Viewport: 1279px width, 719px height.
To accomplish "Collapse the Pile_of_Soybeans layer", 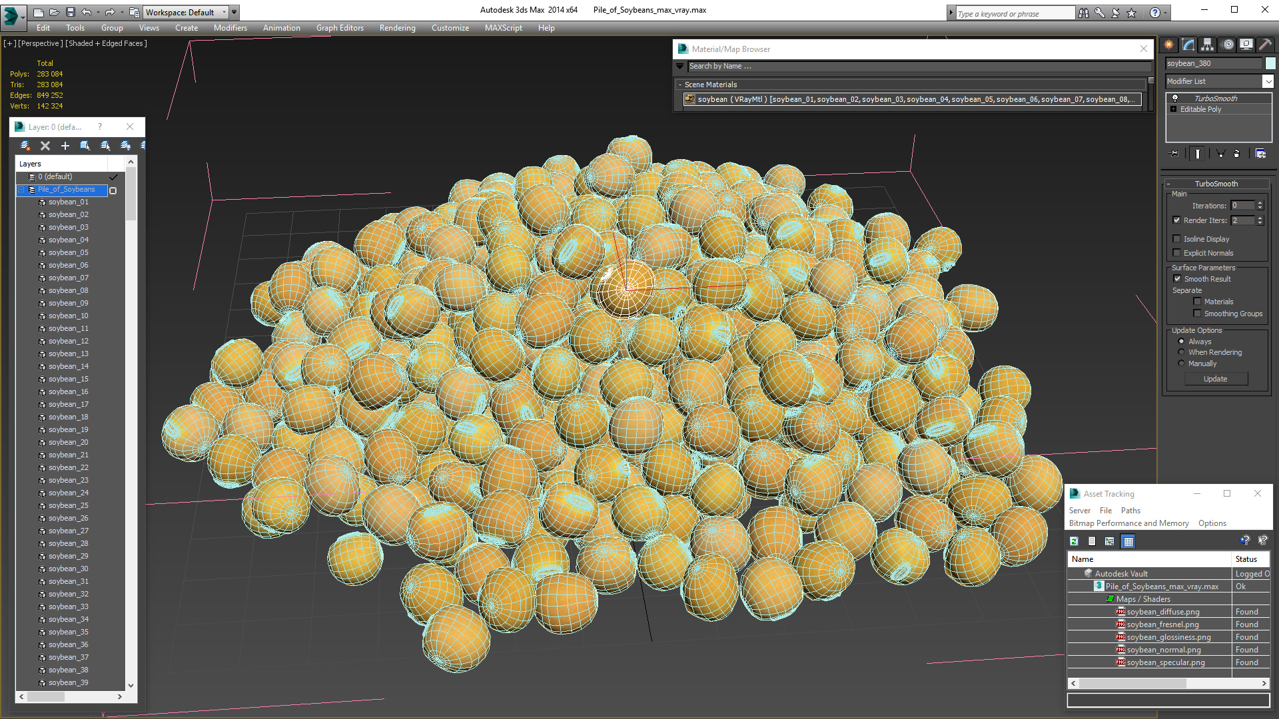I will (x=21, y=190).
